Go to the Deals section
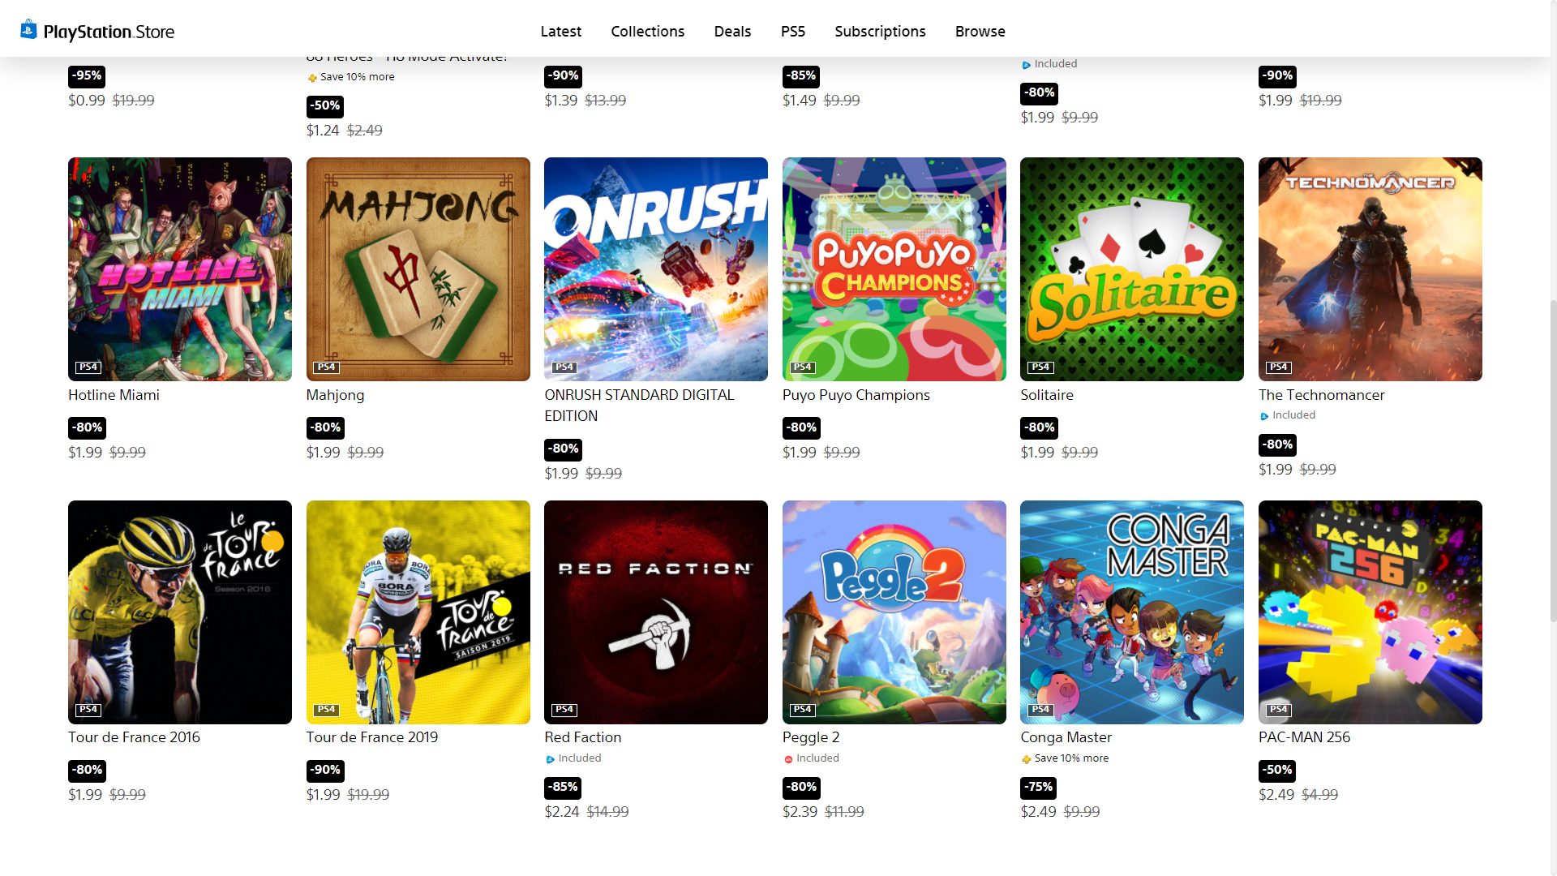 [x=732, y=32]
